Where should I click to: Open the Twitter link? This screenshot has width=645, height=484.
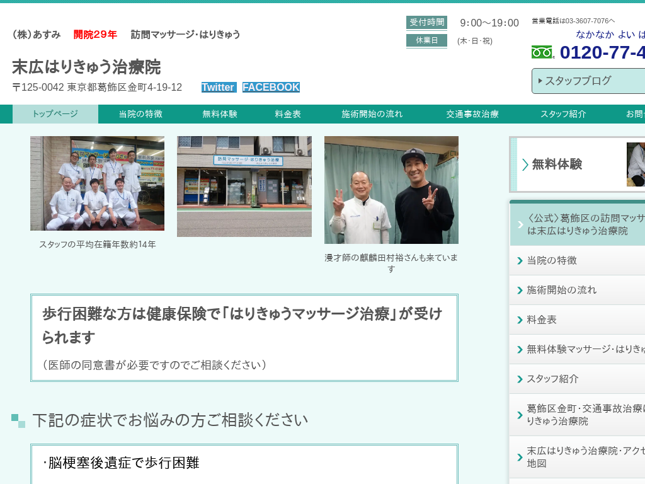click(219, 88)
